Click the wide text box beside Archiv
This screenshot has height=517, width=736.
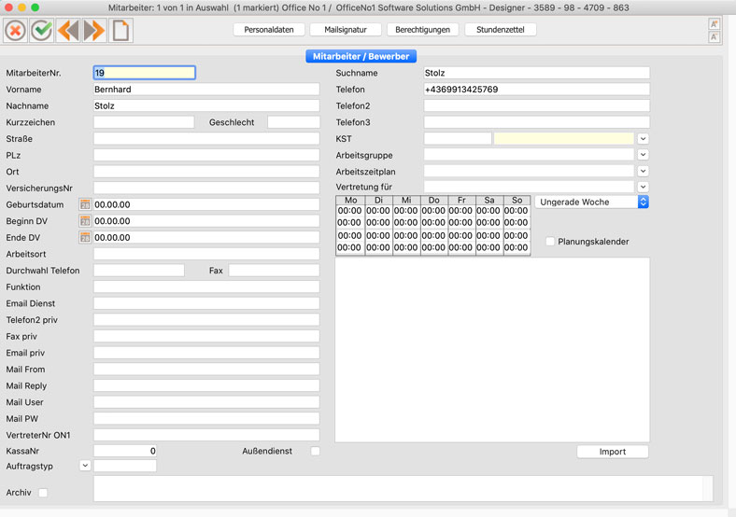(403, 488)
